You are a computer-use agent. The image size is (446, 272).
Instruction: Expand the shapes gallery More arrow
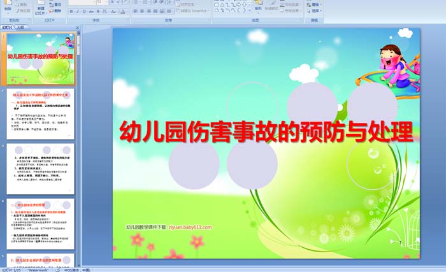[250, 11]
